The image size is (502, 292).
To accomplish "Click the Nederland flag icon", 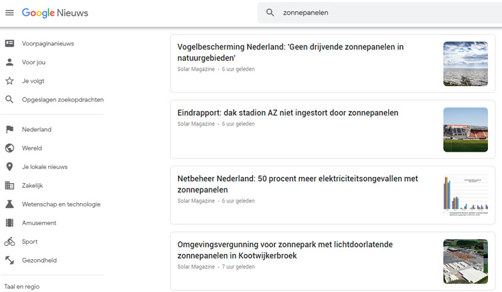I will pyautogui.click(x=9, y=129).
